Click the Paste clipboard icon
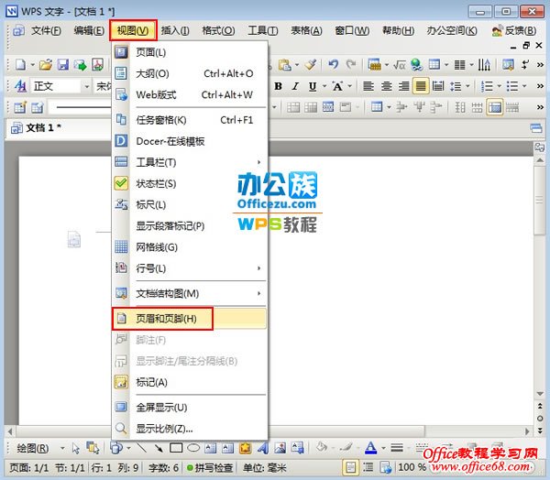Viewport: 550px width, 480px height. [x=285, y=65]
